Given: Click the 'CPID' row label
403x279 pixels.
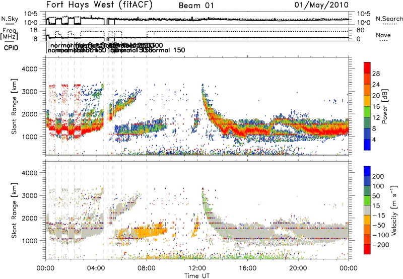Looking at the screenshot, I should (x=11, y=48).
